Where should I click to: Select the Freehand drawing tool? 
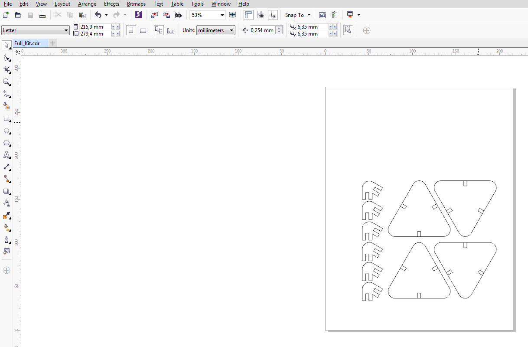[7, 94]
